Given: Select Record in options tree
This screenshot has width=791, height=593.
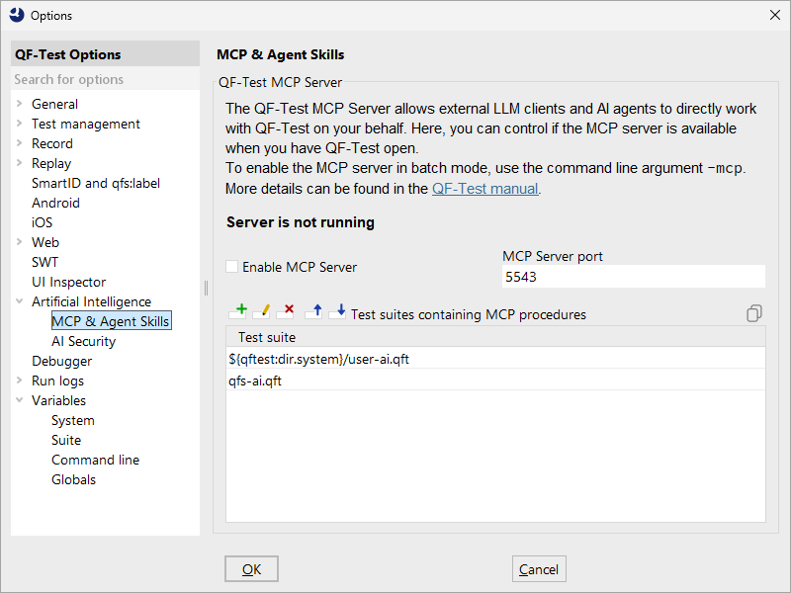Looking at the screenshot, I should point(52,143).
